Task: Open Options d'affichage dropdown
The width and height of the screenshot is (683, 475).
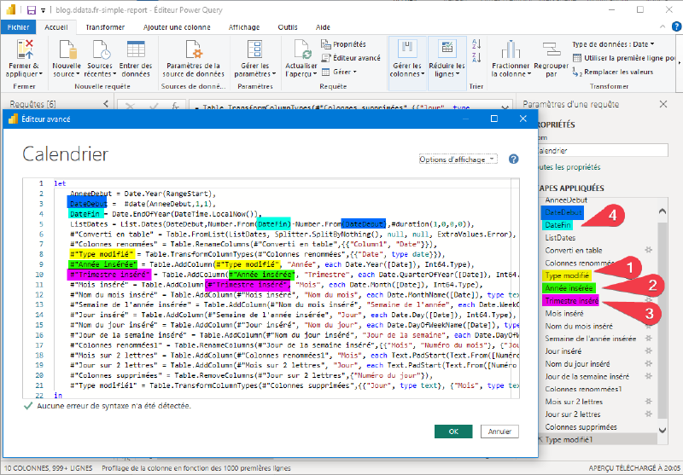Action: pos(458,159)
